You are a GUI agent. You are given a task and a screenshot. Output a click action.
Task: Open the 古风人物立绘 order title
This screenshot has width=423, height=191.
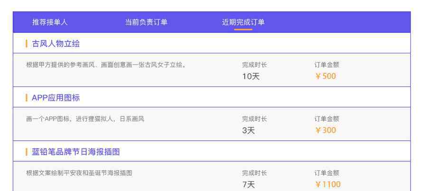coord(55,43)
